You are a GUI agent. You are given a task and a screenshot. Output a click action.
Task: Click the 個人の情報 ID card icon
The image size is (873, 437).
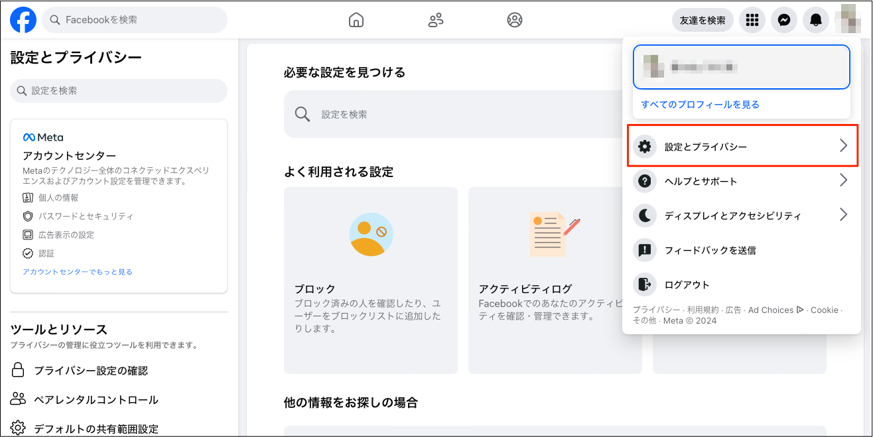(28, 198)
